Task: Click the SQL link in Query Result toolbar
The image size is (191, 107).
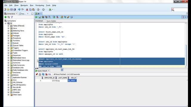Action: coord(50,74)
